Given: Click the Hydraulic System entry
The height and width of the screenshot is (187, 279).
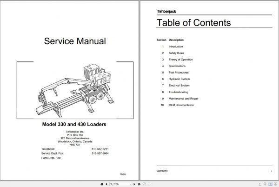Looking at the screenshot, I should pyautogui.click(x=179, y=79).
